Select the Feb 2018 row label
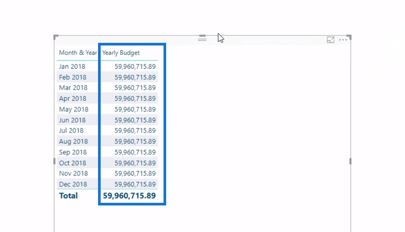The height and width of the screenshot is (232, 405). coord(73,77)
